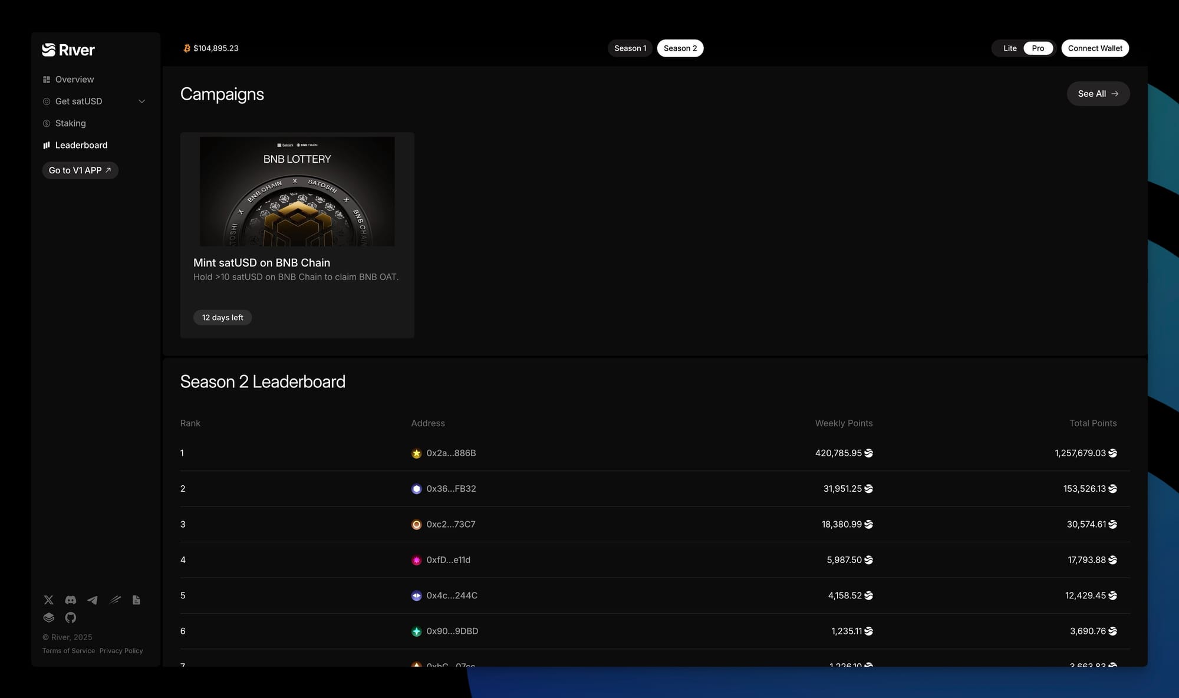Click address 0x90...9DBD
This screenshot has height=698, width=1179.
tap(452, 631)
